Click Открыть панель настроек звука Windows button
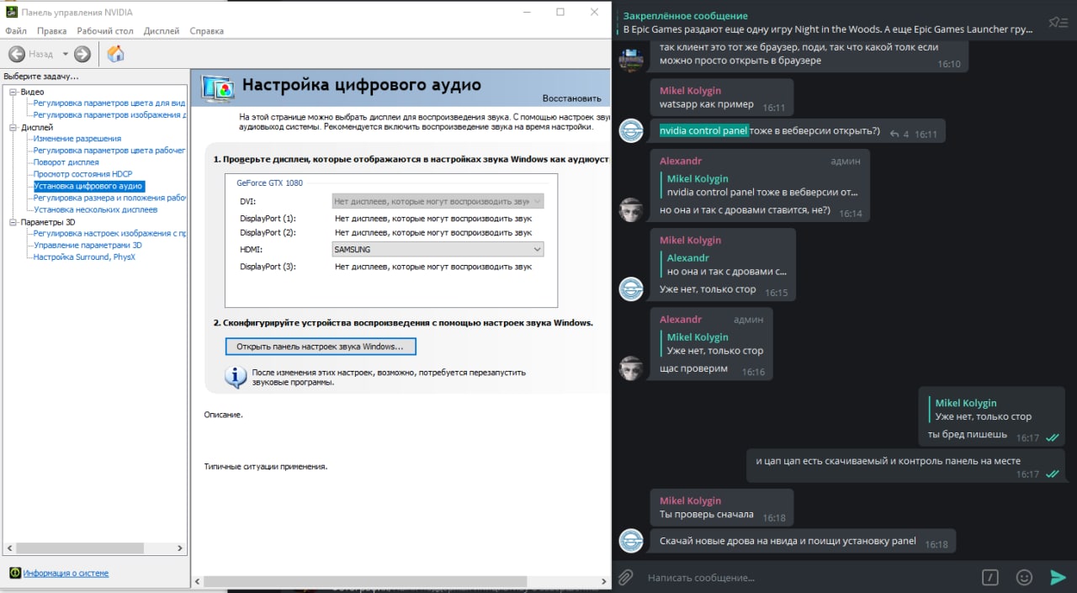The image size is (1077, 593). [x=321, y=346]
